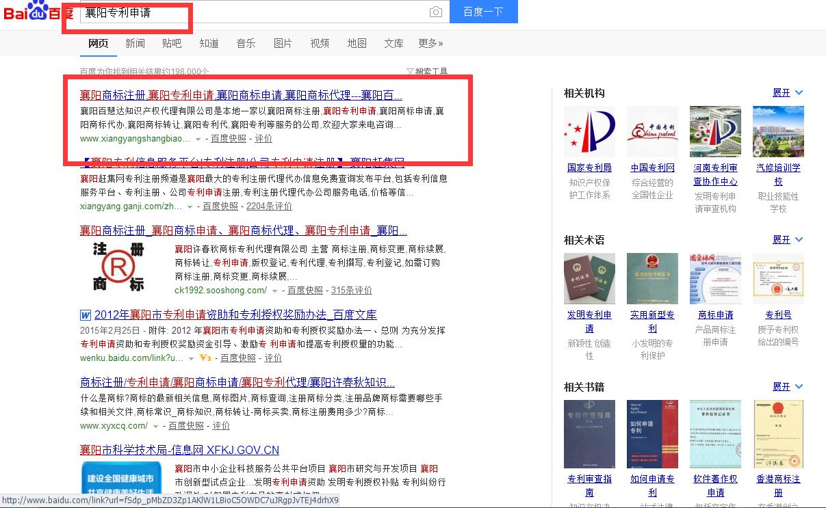Screen dimensions: 826x508
Task: Click 如何申请专利 book cover
Action: 652,434
